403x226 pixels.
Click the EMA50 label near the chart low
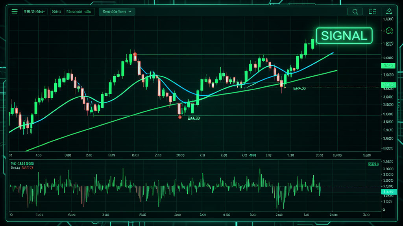(194, 118)
